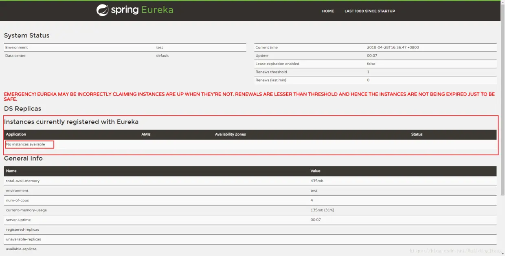The image size is (505, 256).
Task: Select the 435mb value
Action: pyautogui.click(x=317, y=181)
